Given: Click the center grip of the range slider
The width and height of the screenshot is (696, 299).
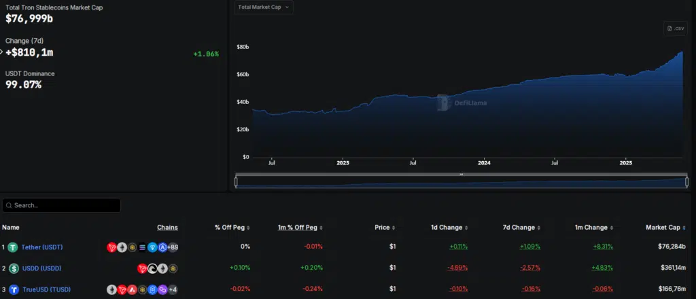Looking at the screenshot, I should tap(462, 175).
